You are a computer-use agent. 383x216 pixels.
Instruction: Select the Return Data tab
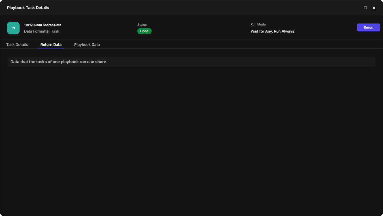point(51,44)
